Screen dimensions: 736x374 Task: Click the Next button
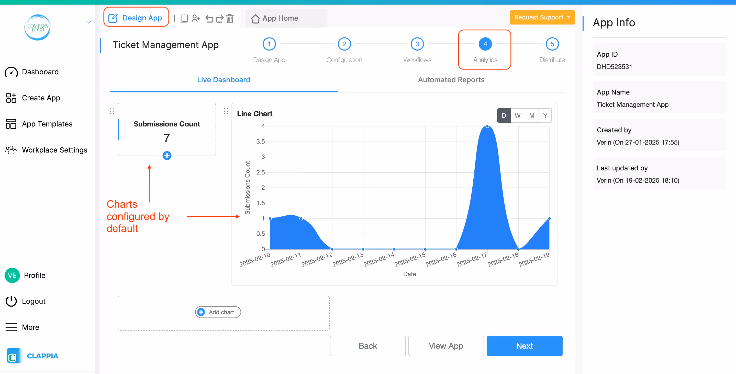click(524, 346)
